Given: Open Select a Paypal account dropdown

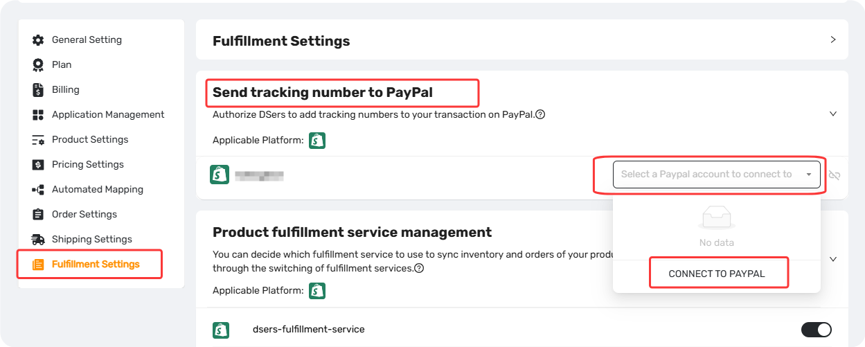Looking at the screenshot, I should point(717,175).
